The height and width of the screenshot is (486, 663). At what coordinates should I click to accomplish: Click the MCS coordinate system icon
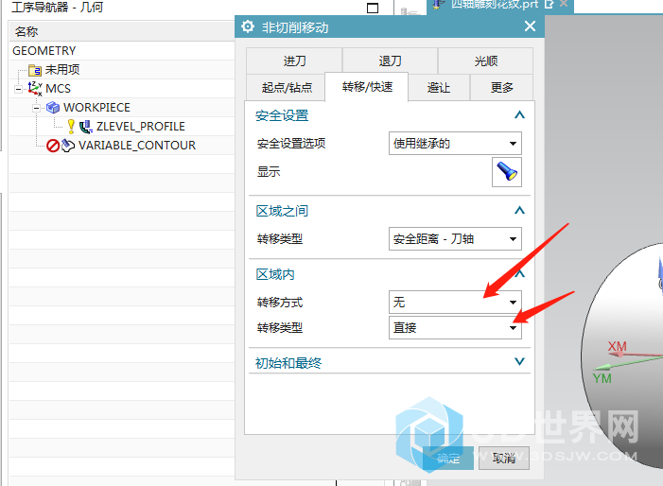[x=35, y=88]
